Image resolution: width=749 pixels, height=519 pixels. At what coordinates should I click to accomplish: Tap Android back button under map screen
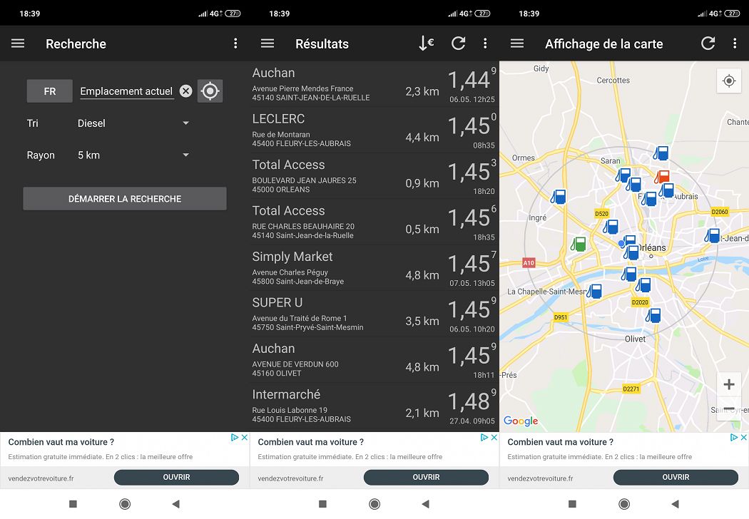click(675, 504)
